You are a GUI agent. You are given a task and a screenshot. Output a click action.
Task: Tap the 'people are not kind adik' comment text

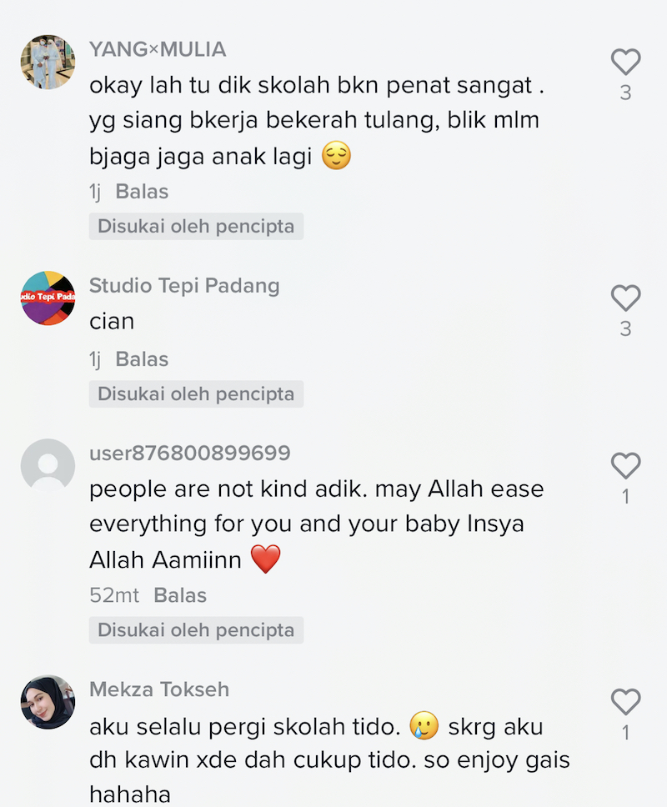tap(317, 524)
